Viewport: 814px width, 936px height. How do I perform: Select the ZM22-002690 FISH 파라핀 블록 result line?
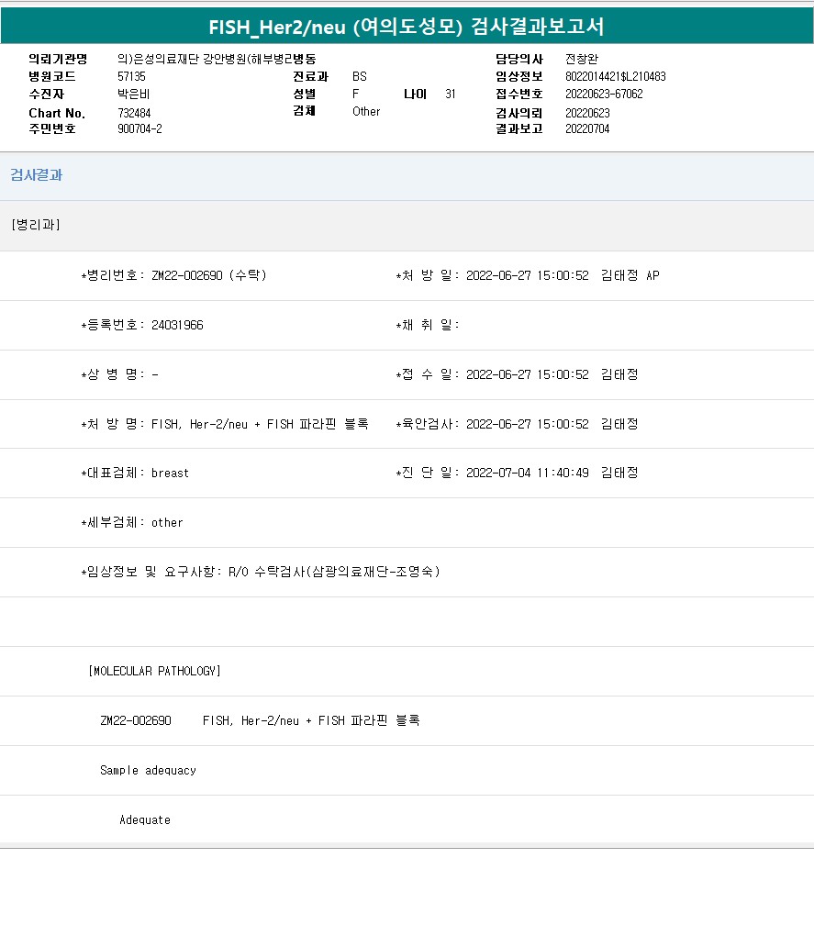coord(261,721)
